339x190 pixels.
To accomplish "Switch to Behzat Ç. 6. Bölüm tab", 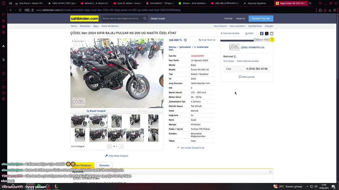I will [x=95, y=3].
